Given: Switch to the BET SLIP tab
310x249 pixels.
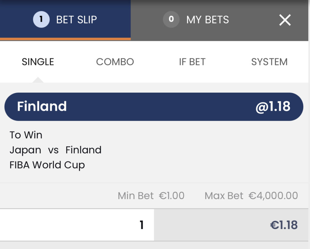Looking at the screenshot, I should pyautogui.click(x=76, y=20).
